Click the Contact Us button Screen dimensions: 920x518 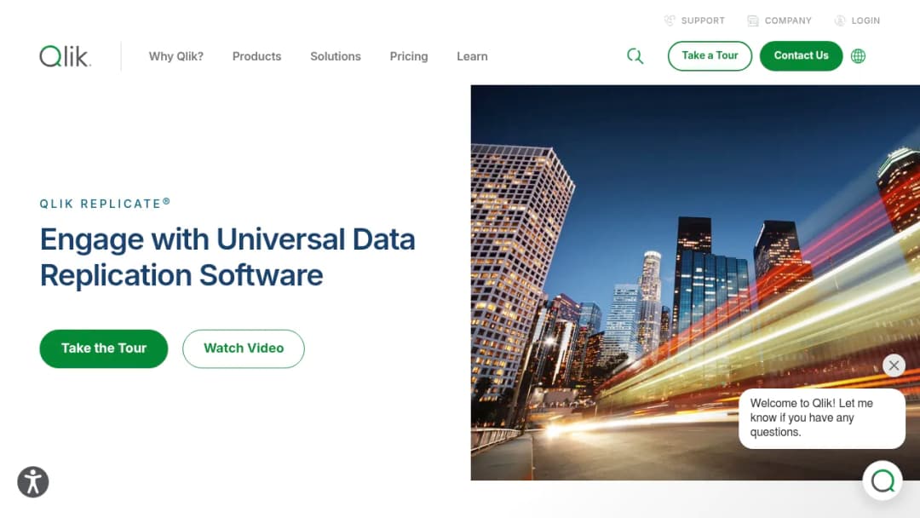click(801, 55)
